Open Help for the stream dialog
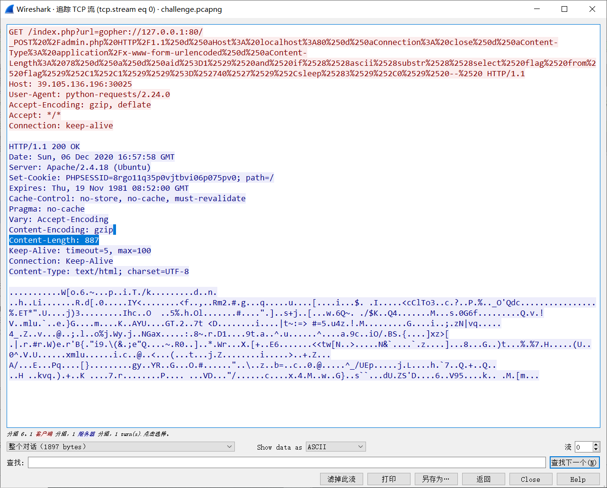Image resolution: width=607 pixels, height=488 pixels. tap(578, 479)
